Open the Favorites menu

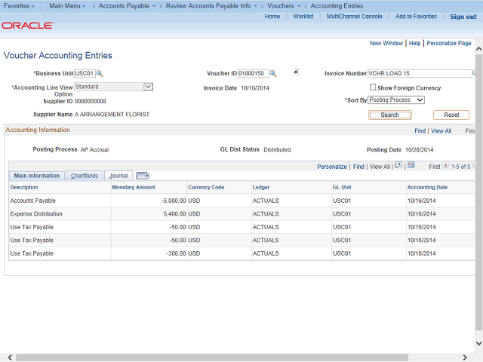click(x=21, y=6)
